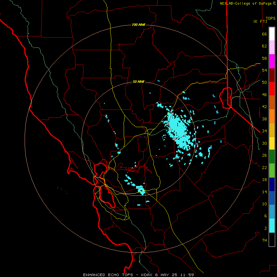This screenshot has width=277, height=277.
Task: Select the magenta swatch on the tops scale
Action: click(x=272, y=61)
